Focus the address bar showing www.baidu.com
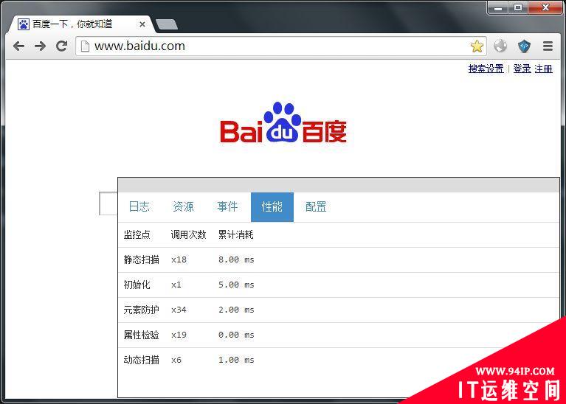Screen dimensions: 566x404 pos(281,46)
